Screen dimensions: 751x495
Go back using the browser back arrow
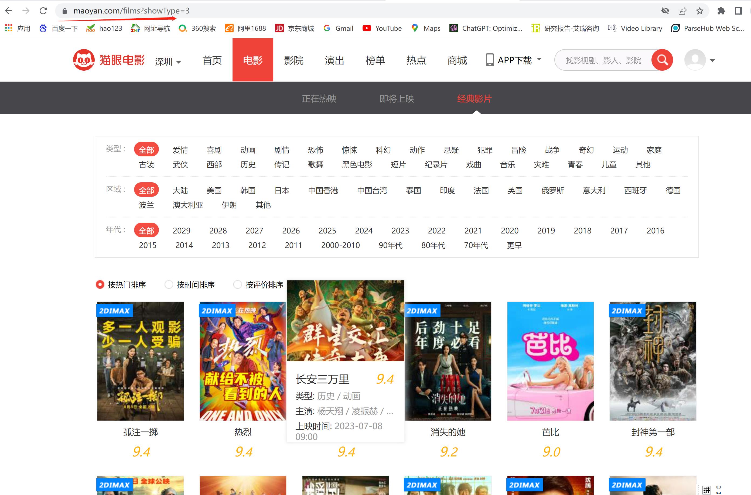click(x=9, y=11)
